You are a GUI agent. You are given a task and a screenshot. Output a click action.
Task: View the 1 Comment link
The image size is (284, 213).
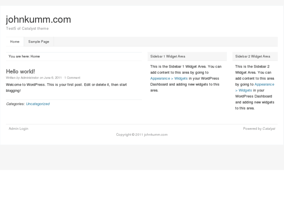pos(72,78)
